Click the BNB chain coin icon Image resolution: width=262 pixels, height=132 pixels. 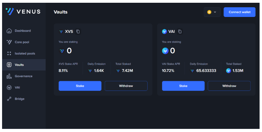(209, 12)
